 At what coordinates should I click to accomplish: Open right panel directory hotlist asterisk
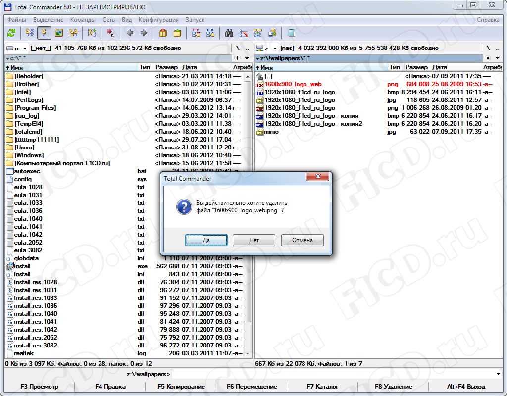pos(488,58)
